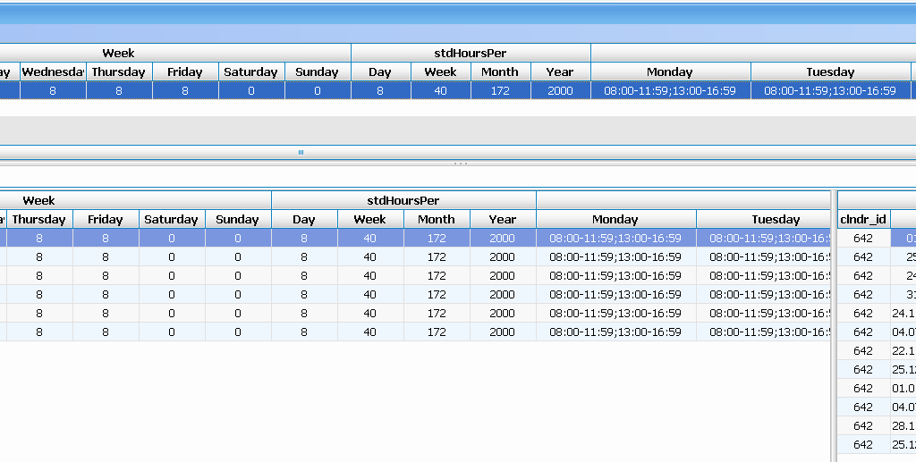Click the Saturday header in top table

point(251,71)
